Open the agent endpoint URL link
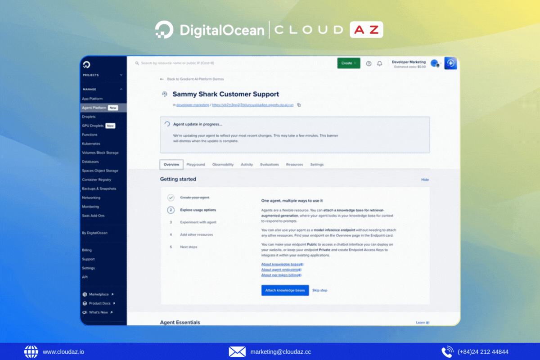This screenshot has height=360, width=540. 253,105
